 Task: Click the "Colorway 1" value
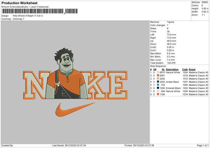coord(19,19)
